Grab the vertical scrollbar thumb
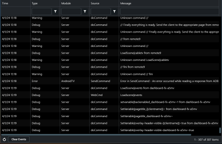Image resolution: width=222 pixels, height=144 pixels. pos(220,130)
